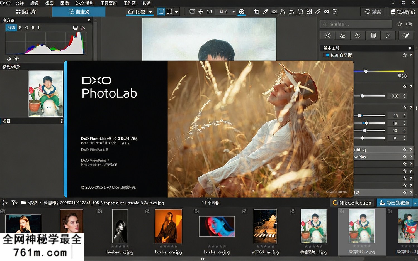This screenshot has height=261, width=418.
Task: Switch to side-by-side image view
Action: pyautogui.click(x=169, y=12)
